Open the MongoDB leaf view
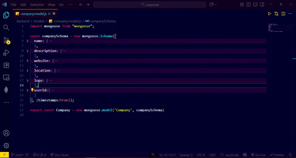The height and width of the screenshot is (158, 296). point(6,90)
